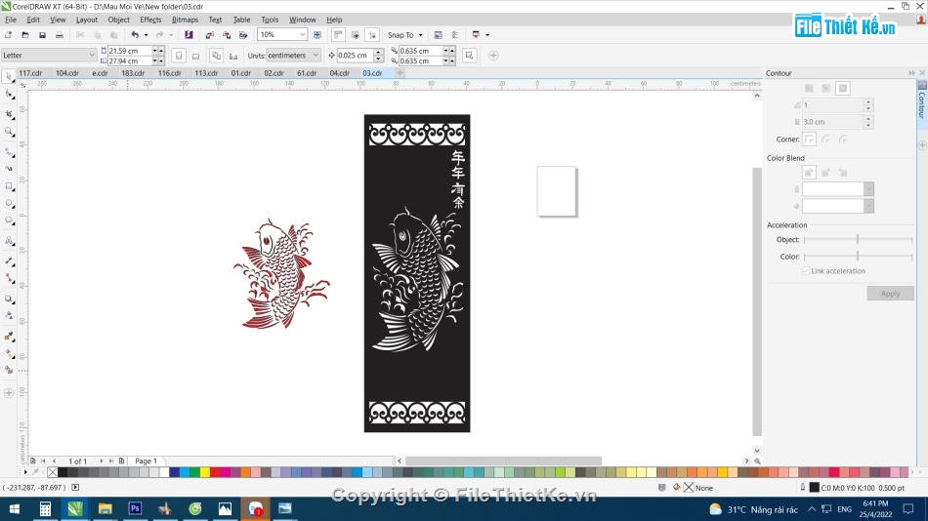
Task: Select the Drop Shadow tool
Action: (9, 299)
